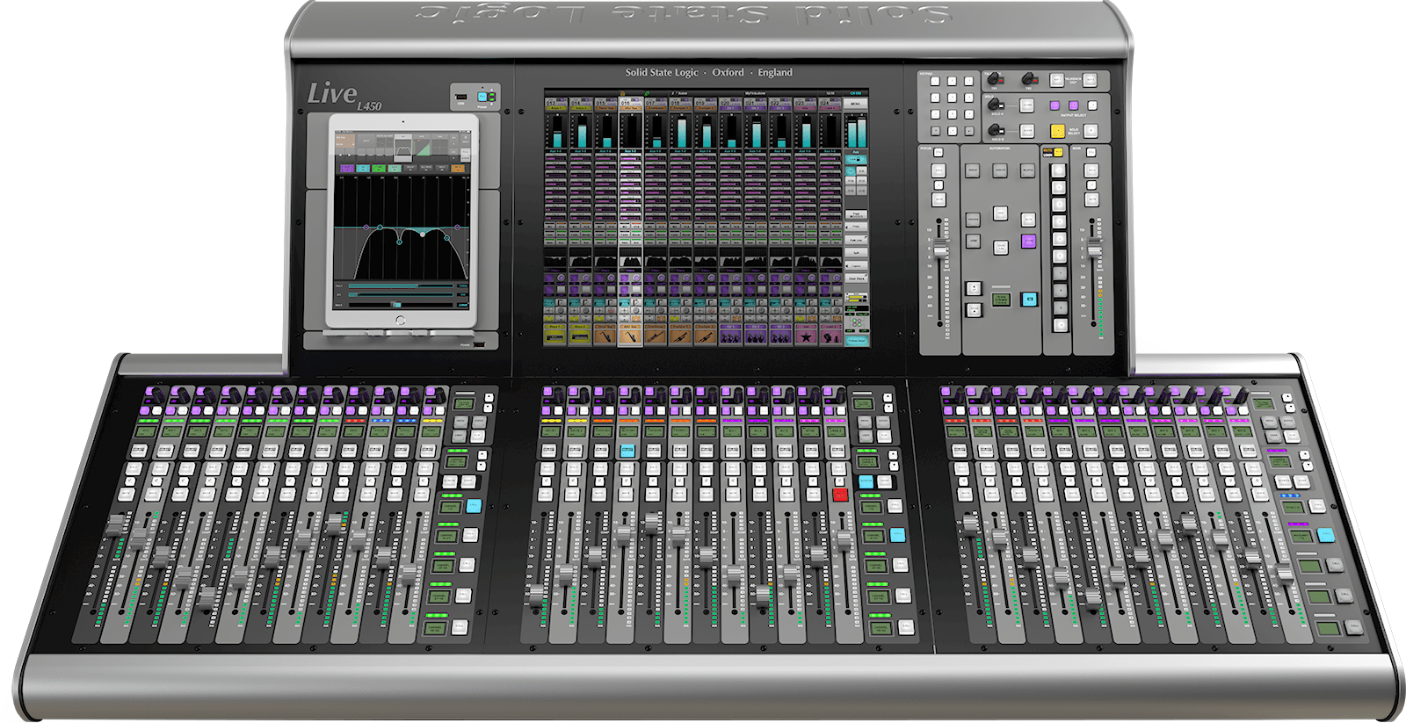1406x723 pixels.
Task: Tap the MENU button on the central touchscreen
Action: (x=855, y=104)
